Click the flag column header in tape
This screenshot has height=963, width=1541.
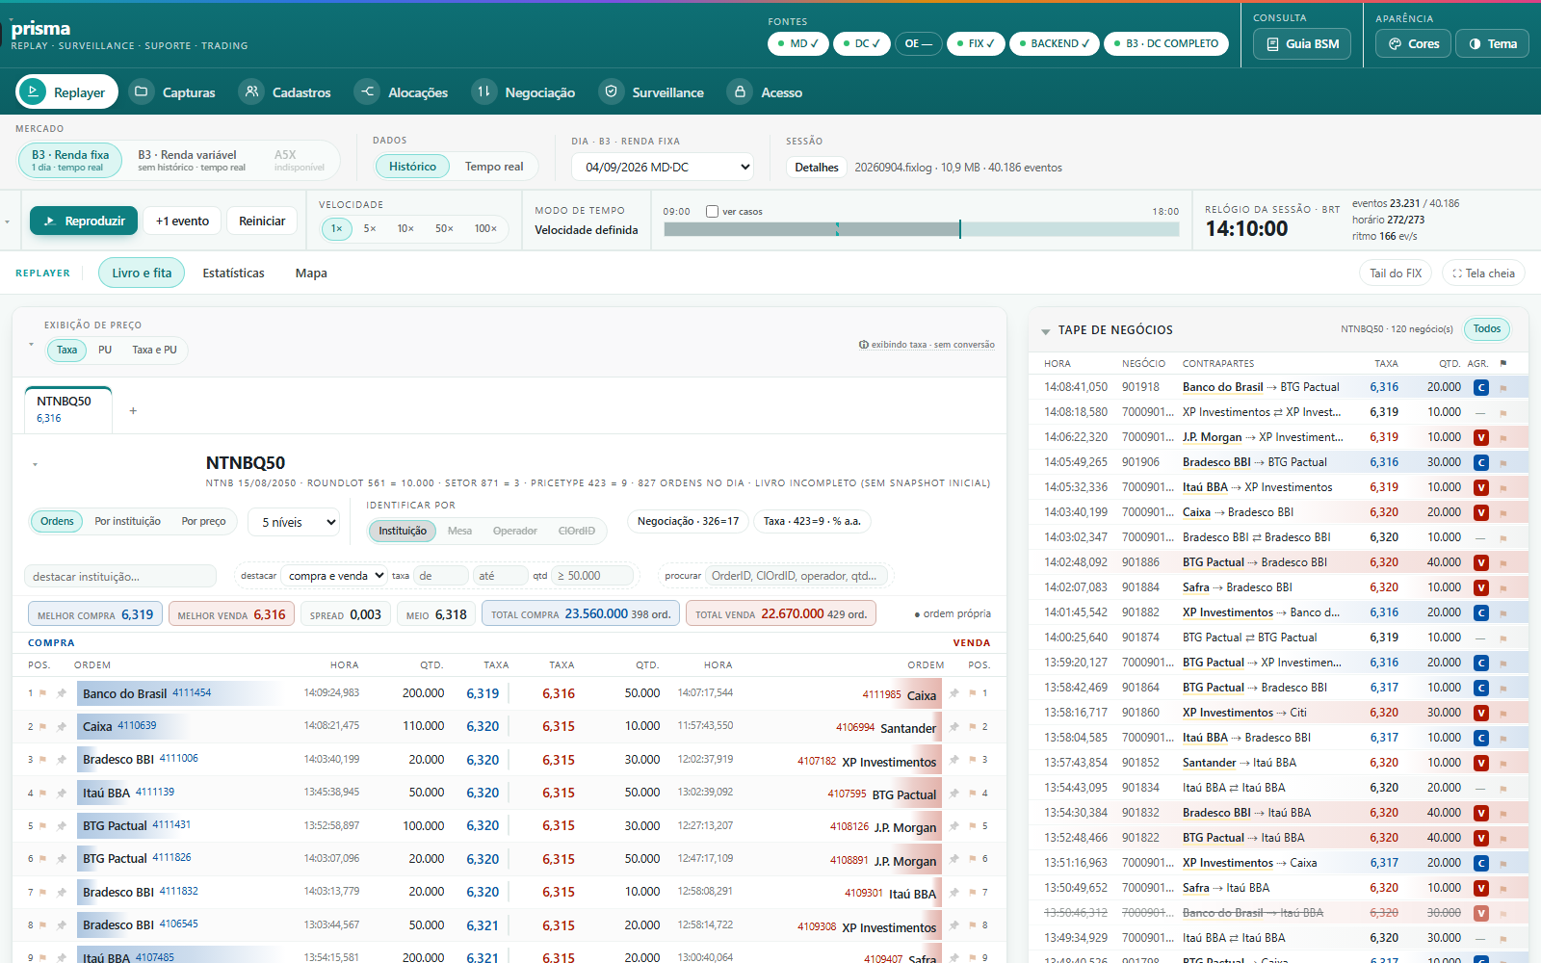pyautogui.click(x=1503, y=363)
